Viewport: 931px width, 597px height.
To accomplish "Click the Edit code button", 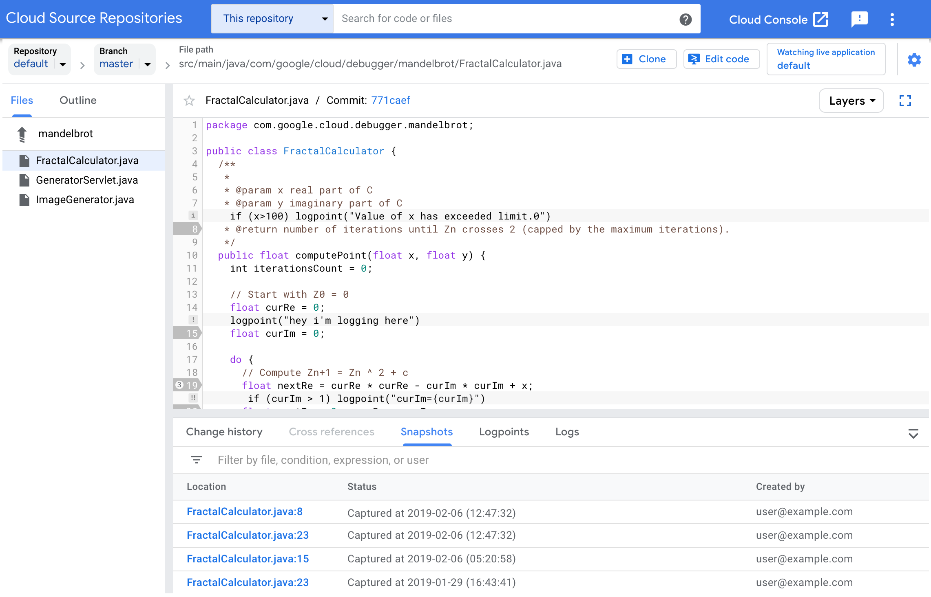I will (x=721, y=59).
